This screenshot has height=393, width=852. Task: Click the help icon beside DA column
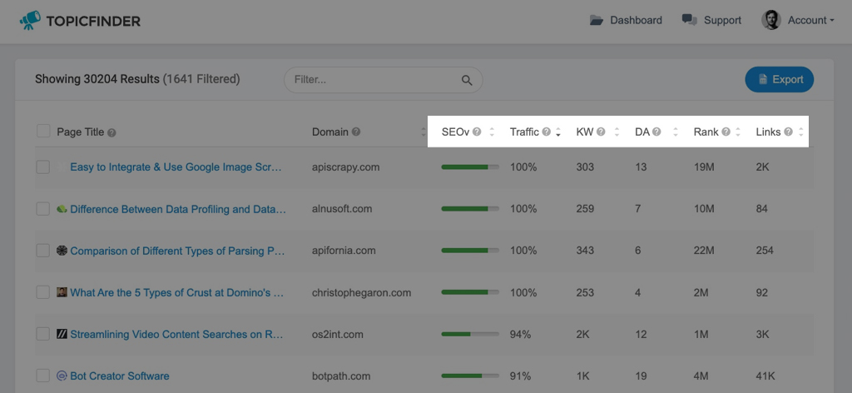point(656,132)
